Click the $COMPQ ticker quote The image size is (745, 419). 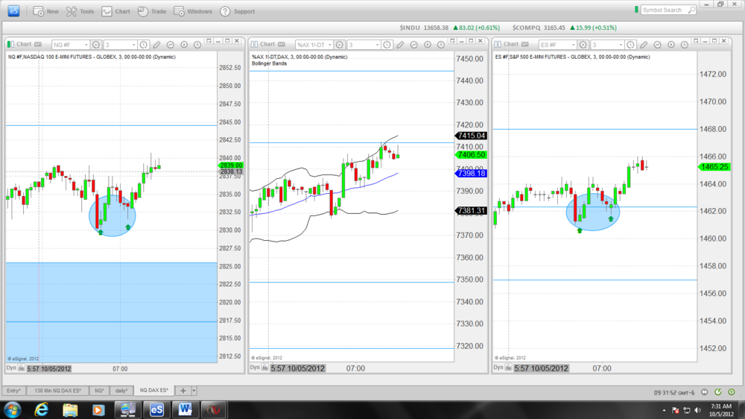565,28
